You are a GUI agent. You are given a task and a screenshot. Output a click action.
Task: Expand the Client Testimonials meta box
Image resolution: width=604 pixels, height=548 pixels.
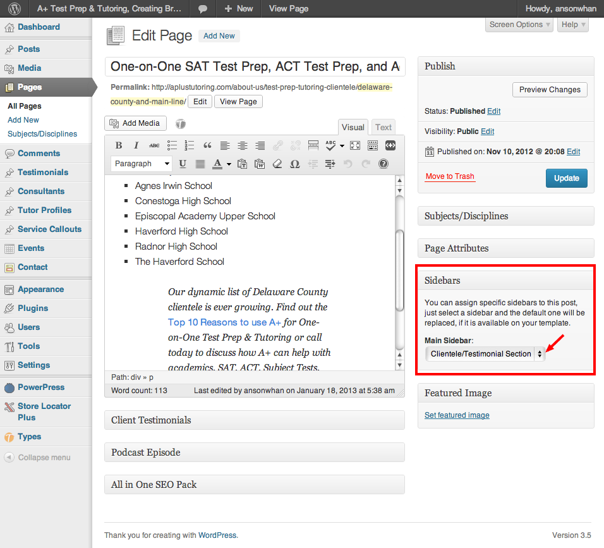click(254, 420)
